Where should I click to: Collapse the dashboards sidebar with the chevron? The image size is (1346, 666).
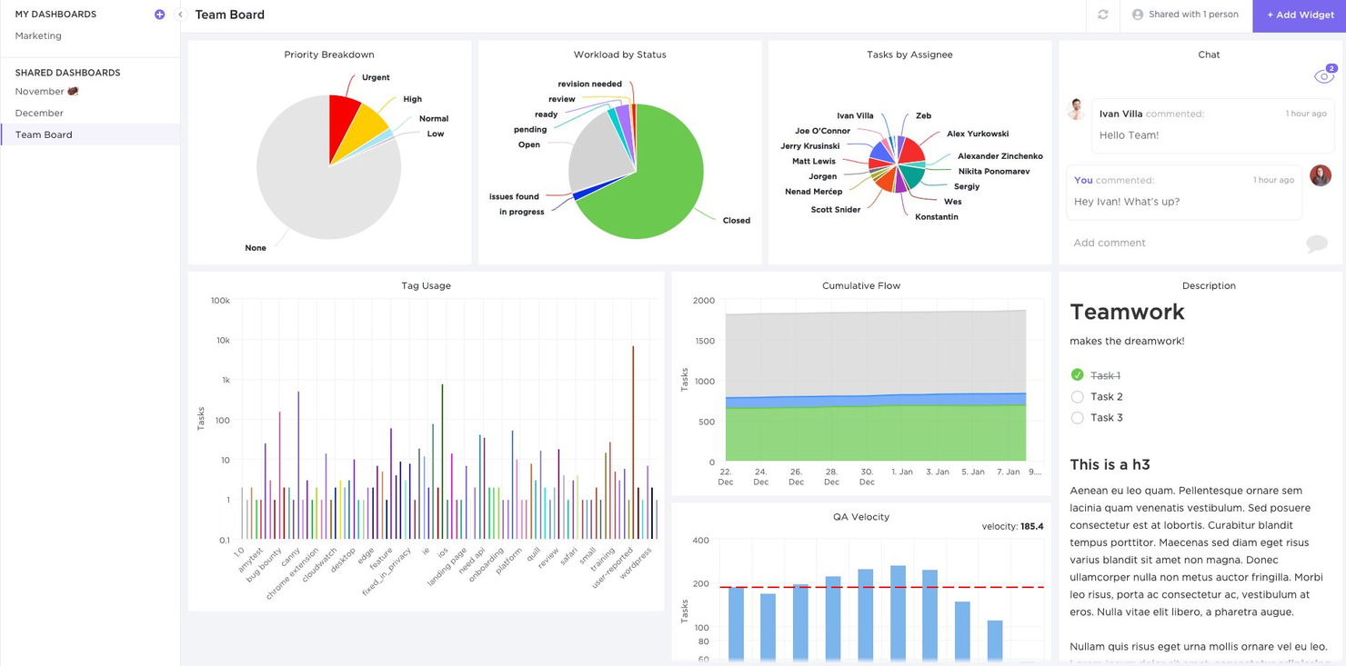tap(180, 15)
